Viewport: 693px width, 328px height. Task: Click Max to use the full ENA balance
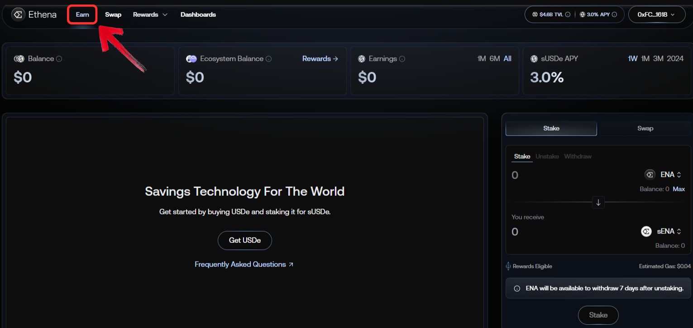[x=679, y=189]
